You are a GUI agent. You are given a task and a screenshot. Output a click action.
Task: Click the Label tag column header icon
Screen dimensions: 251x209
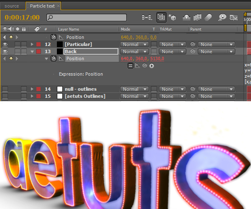(x=38, y=29)
